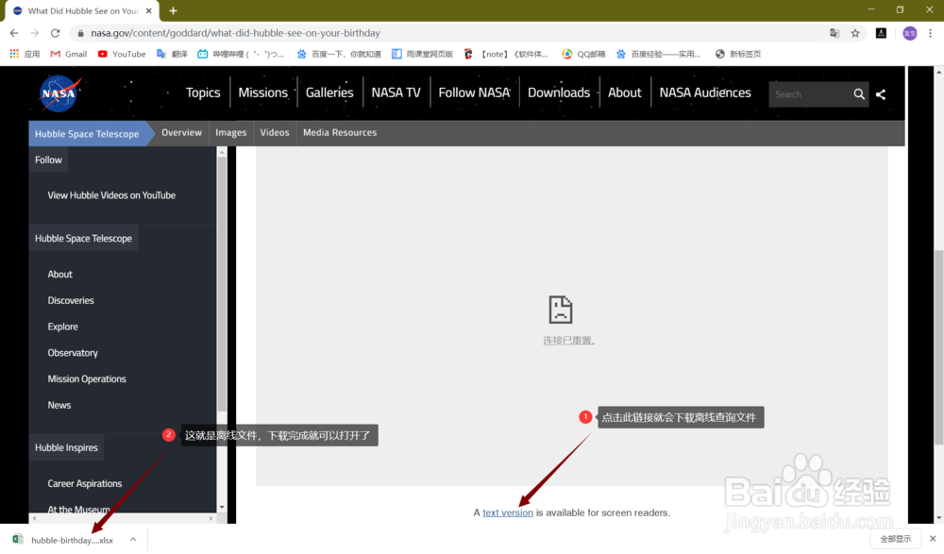Open the News sidebar link
The width and height of the screenshot is (944, 554).
coord(59,405)
